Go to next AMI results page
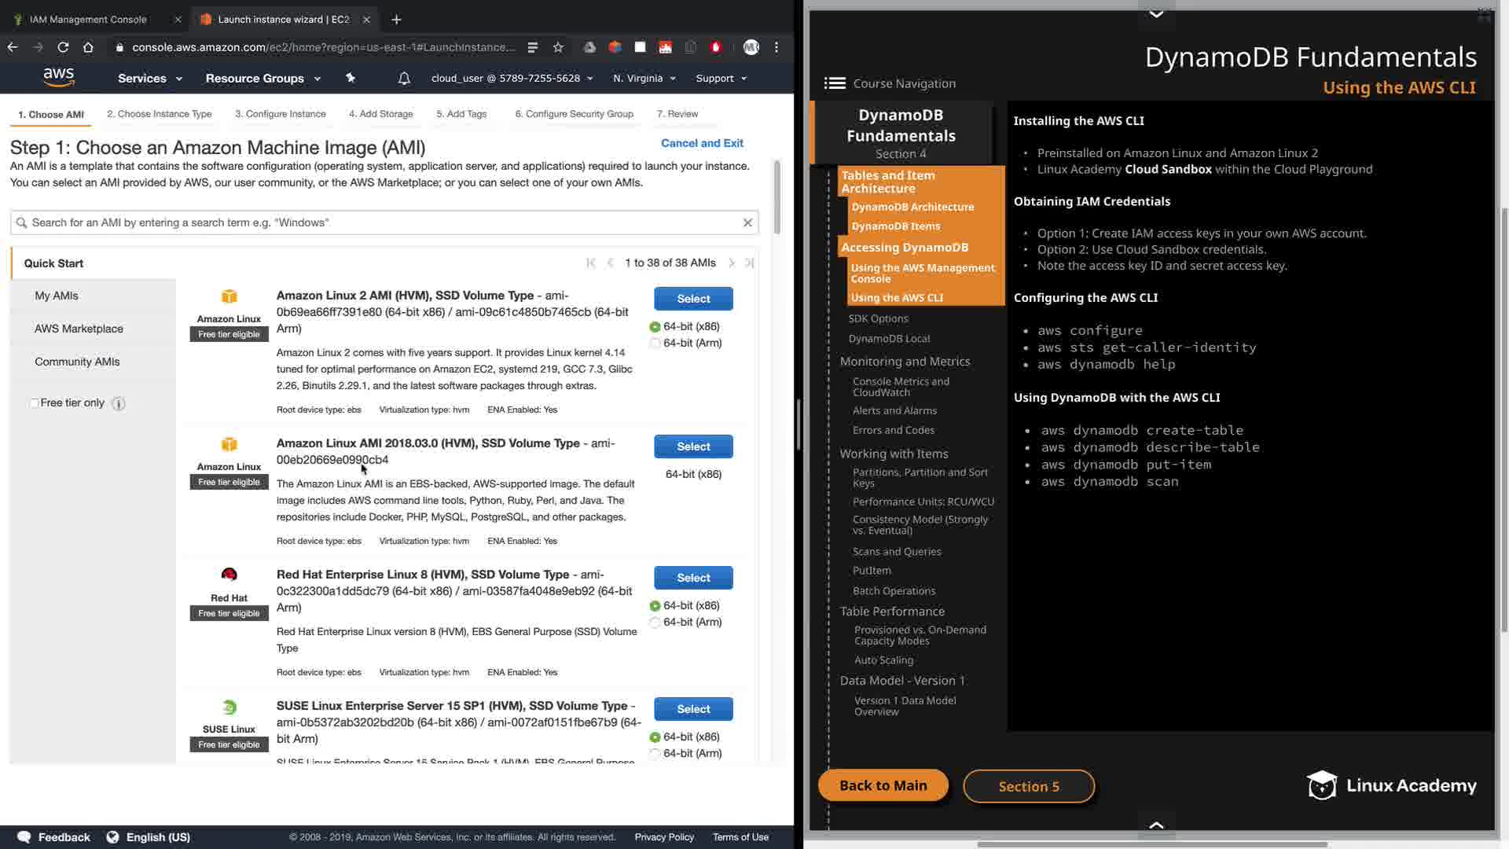The width and height of the screenshot is (1509, 849). (731, 263)
